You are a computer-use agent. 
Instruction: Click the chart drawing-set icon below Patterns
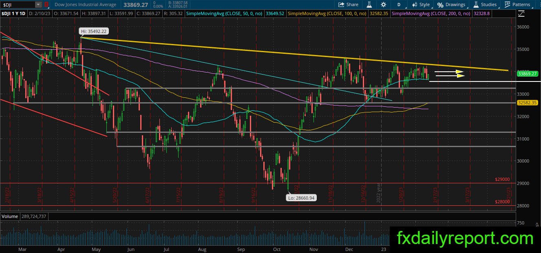(521, 13)
